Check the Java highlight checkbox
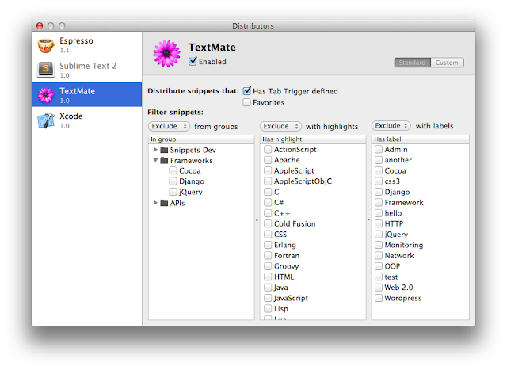507x370 pixels. 268,287
